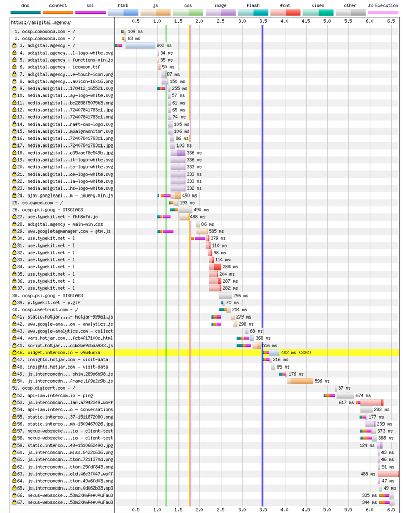
Task: Open the https://adigital.agency/ page URL header
Action: pos(41,22)
